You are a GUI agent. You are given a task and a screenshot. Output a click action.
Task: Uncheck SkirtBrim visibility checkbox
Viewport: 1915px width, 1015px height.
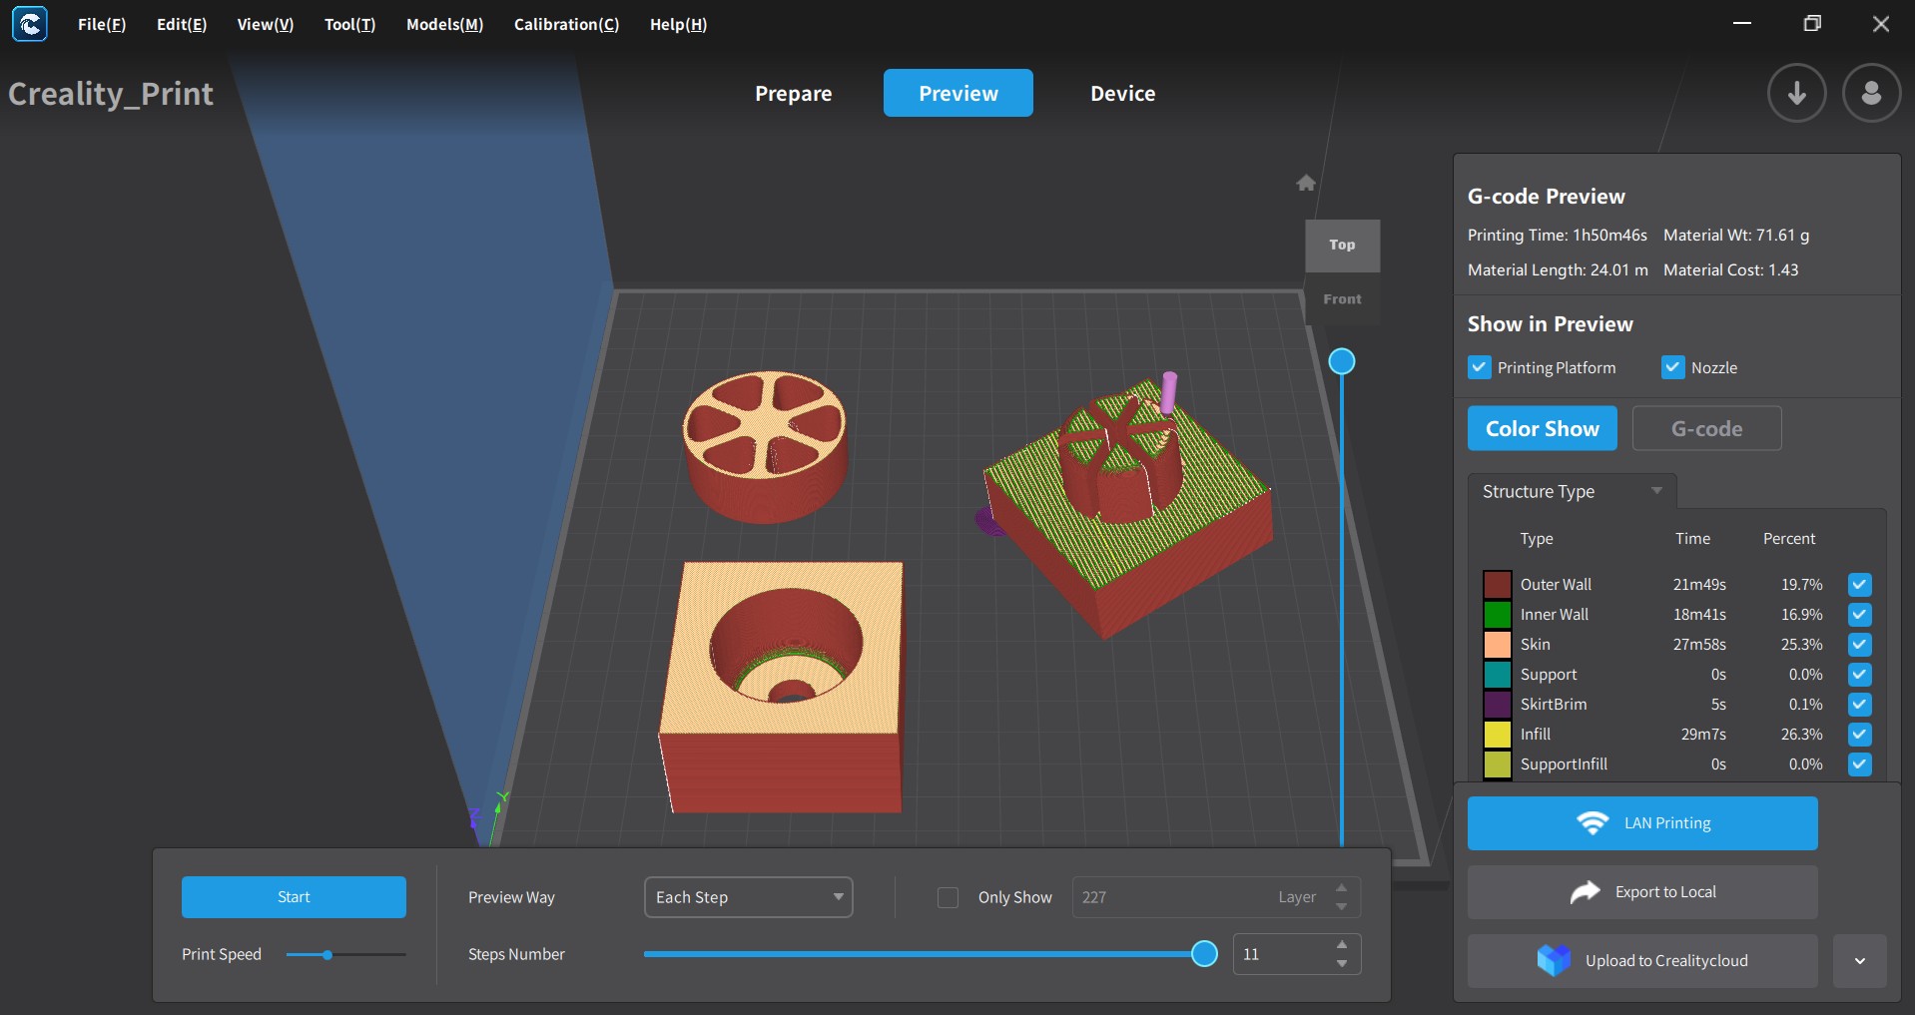pos(1859,705)
